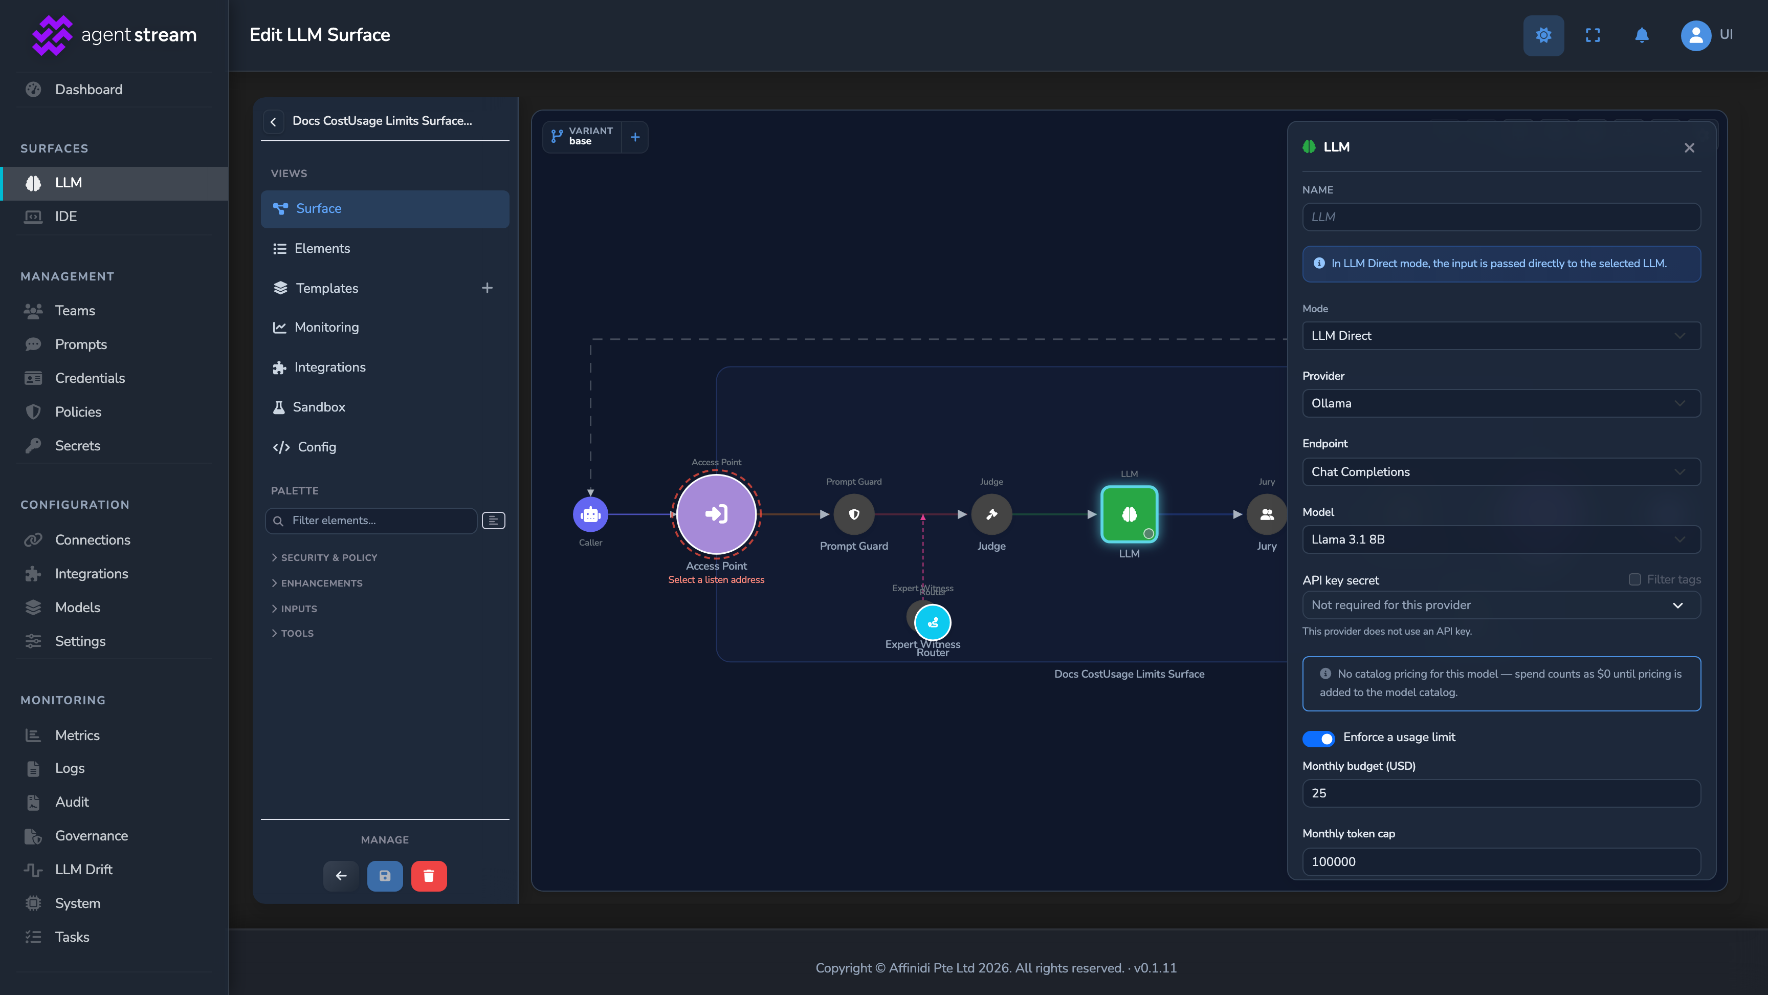Screen dimensions: 1768x995
Task: Open Credentials under Management
Action: click(x=114, y=378)
